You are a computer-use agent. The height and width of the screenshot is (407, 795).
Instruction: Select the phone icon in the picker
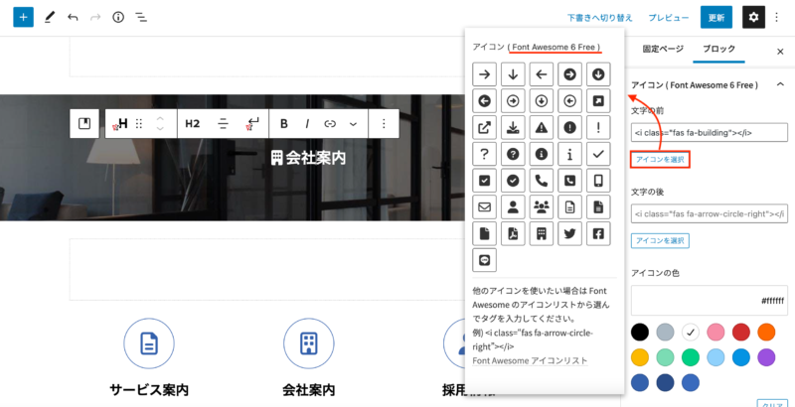coord(541,181)
